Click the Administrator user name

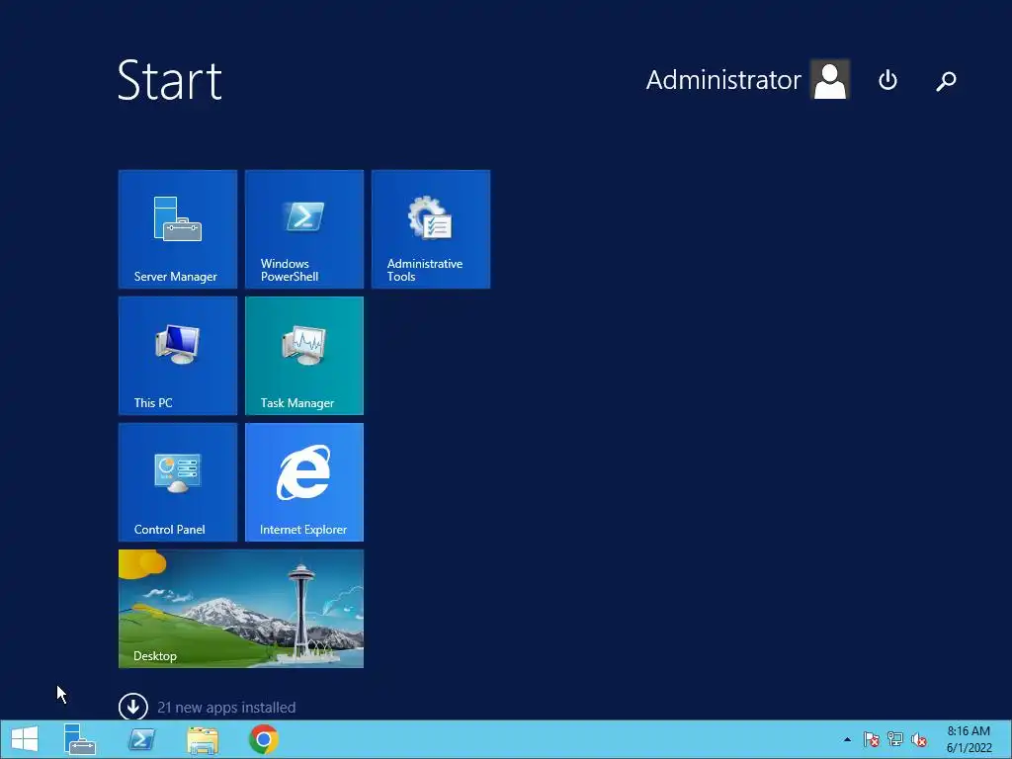(722, 80)
